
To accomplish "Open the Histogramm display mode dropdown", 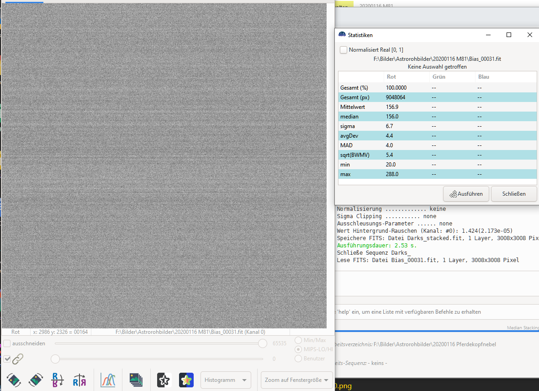I will pos(226,380).
